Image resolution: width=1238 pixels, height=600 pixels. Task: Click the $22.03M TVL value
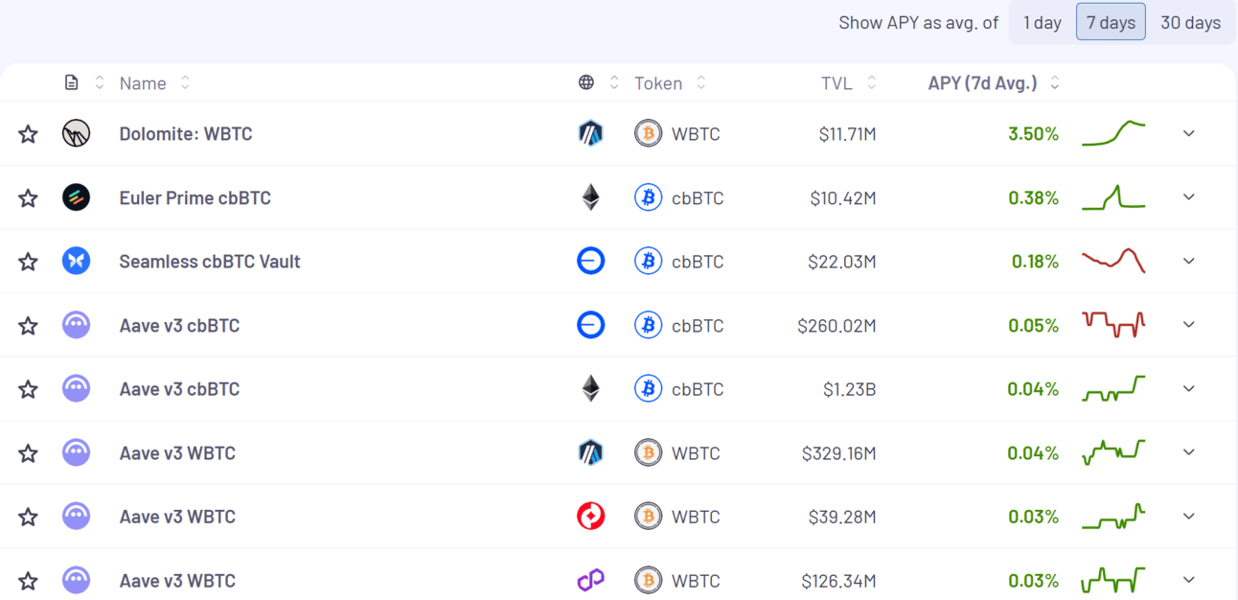pyautogui.click(x=843, y=262)
